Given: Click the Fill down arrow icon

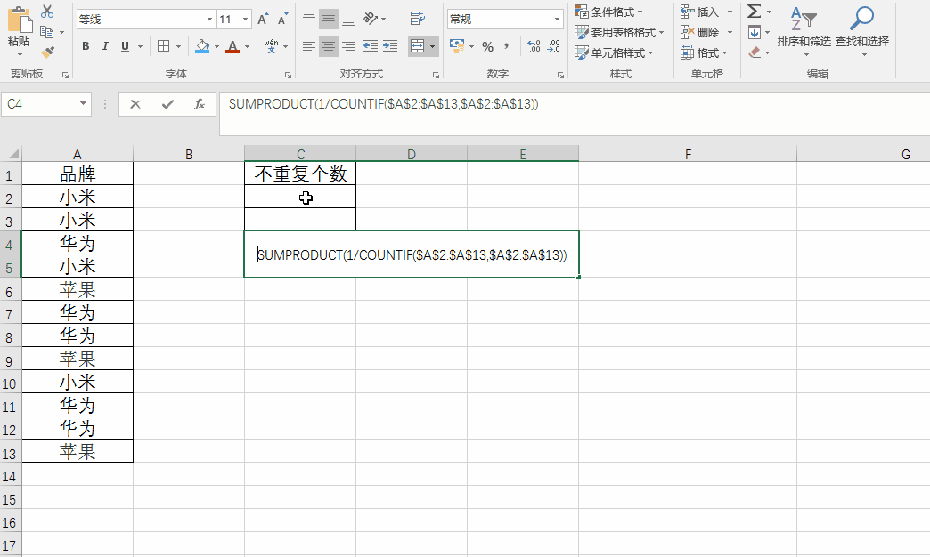Looking at the screenshot, I should tap(755, 32).
